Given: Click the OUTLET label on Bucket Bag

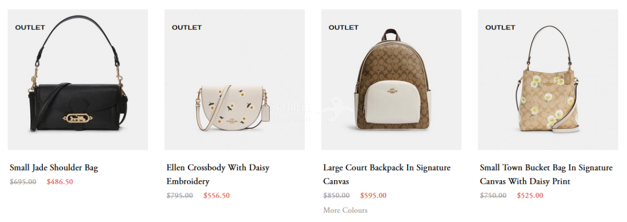Looking at the screenshot, I should [500, 28].
